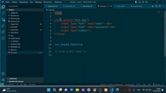Click the Go Live status bar button
This screenshot has height=93, width=166.
click(x=157, y=84)
